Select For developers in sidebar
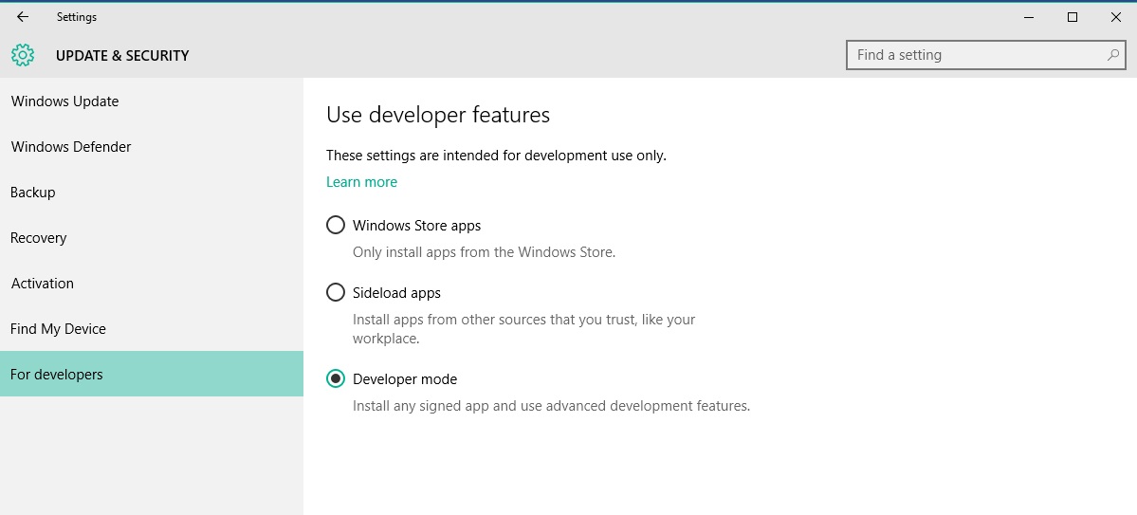 (x=152, y=375)
